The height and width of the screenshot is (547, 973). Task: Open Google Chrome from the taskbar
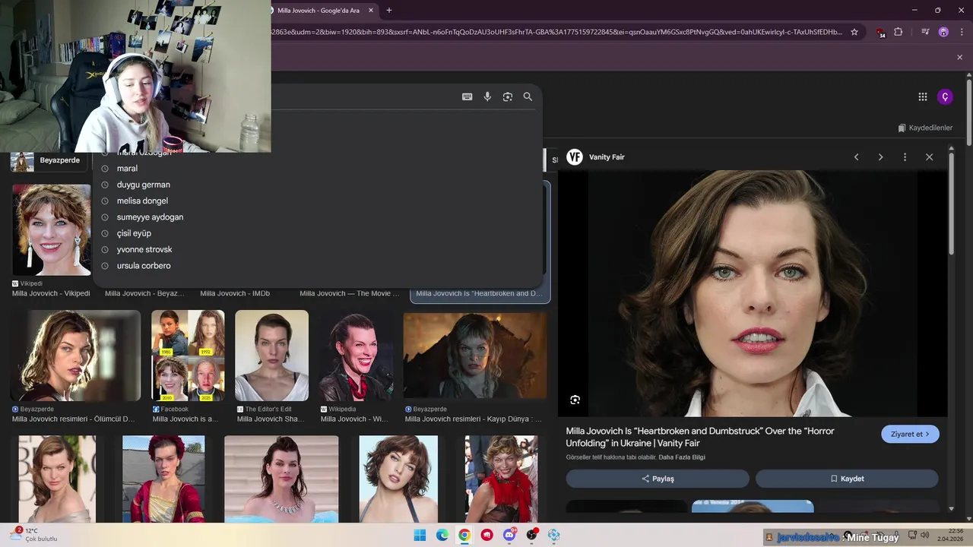coord(464,535)
